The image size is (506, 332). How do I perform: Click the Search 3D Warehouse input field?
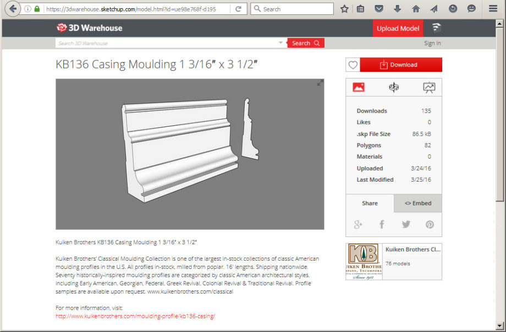click(165, 43)
